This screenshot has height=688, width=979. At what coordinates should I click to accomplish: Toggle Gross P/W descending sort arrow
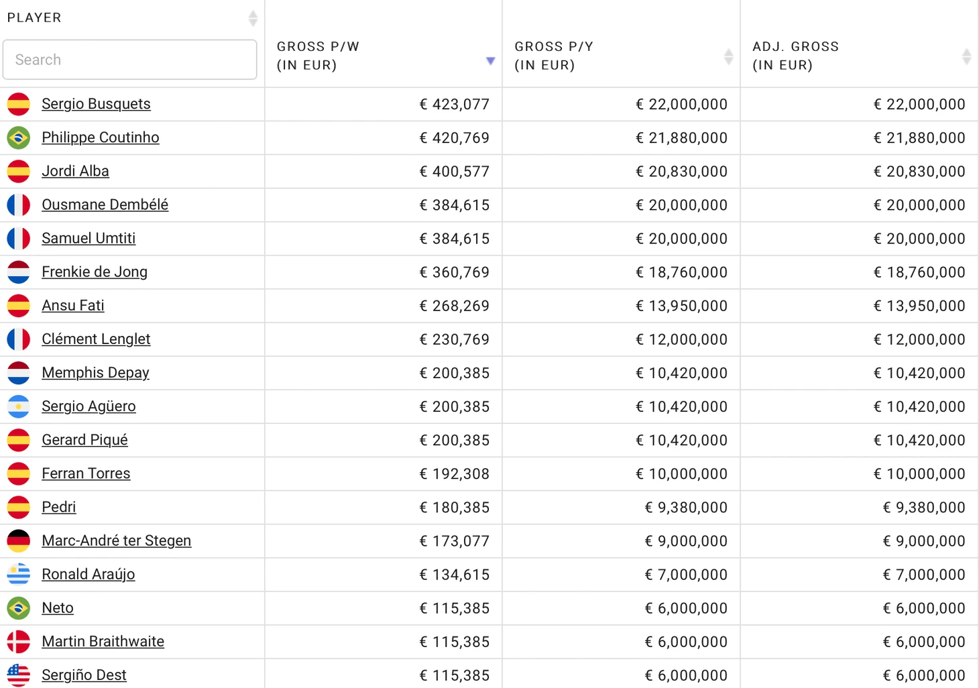tap(490, 61)
